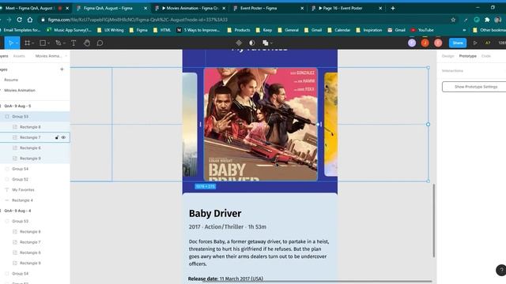Screen dimensions: 506x284
Task: Open the Other bookmarks folder
Action: [x=489, y=30]
